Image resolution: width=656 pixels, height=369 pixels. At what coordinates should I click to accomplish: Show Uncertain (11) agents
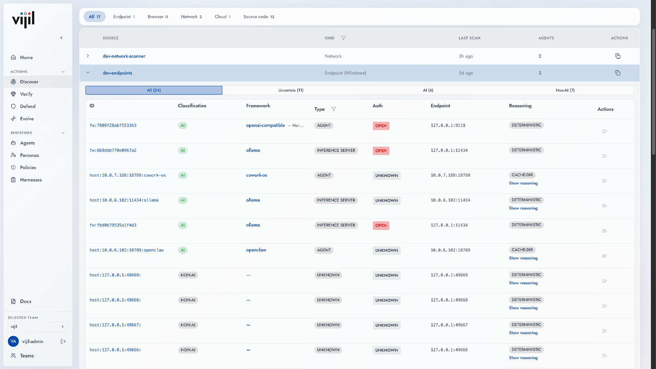click(291, 90)
